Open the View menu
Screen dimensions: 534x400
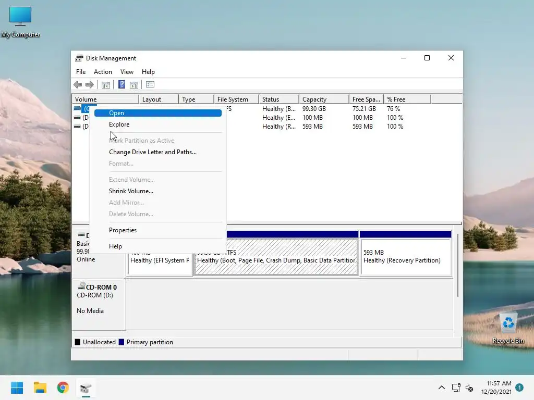point(127,72)
